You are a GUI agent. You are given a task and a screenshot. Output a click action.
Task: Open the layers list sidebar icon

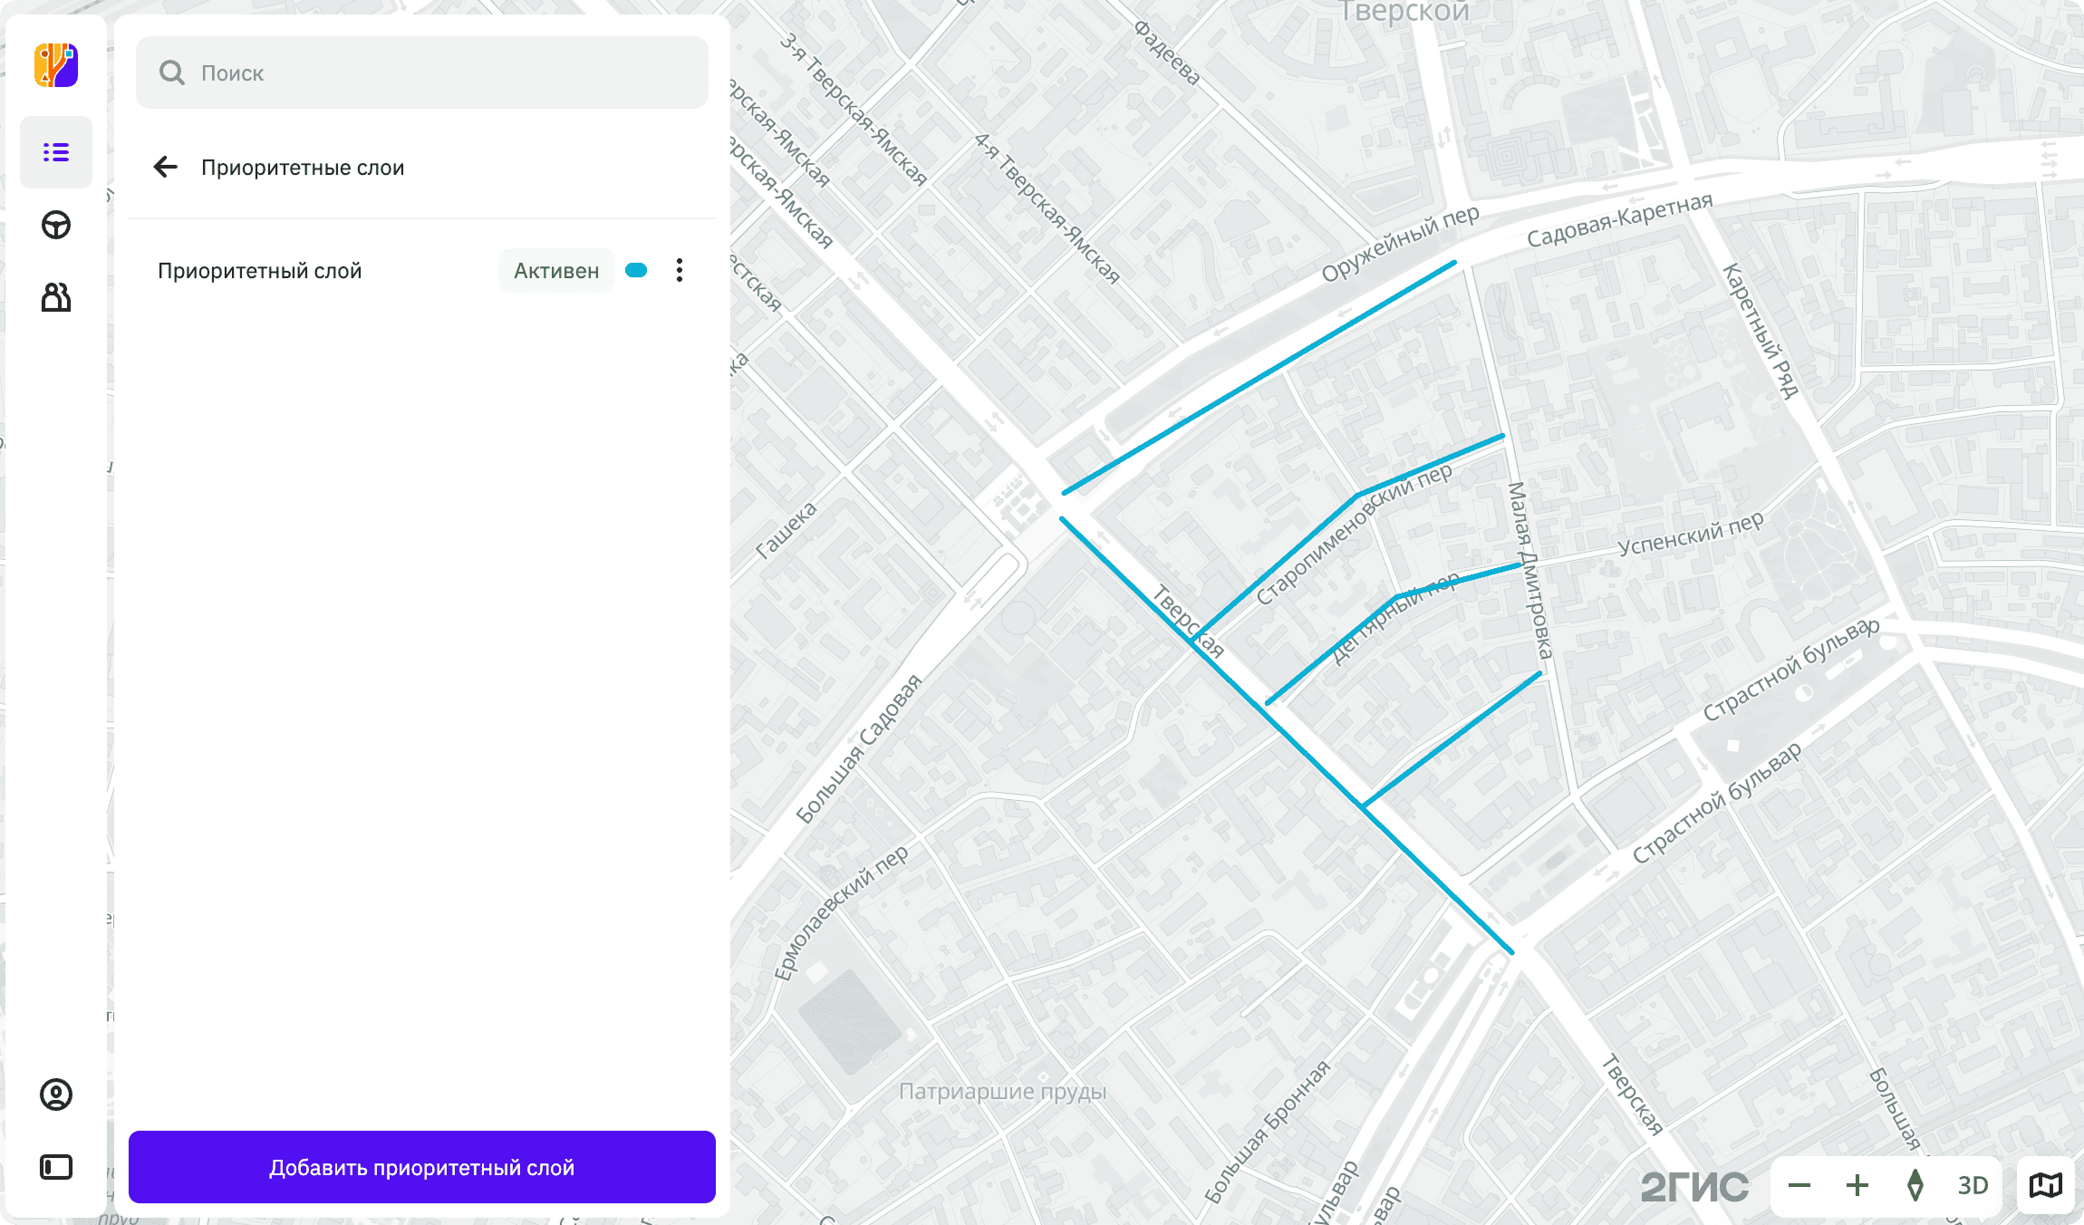56,152
